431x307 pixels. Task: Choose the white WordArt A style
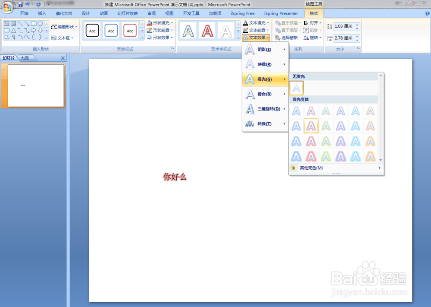226,31
